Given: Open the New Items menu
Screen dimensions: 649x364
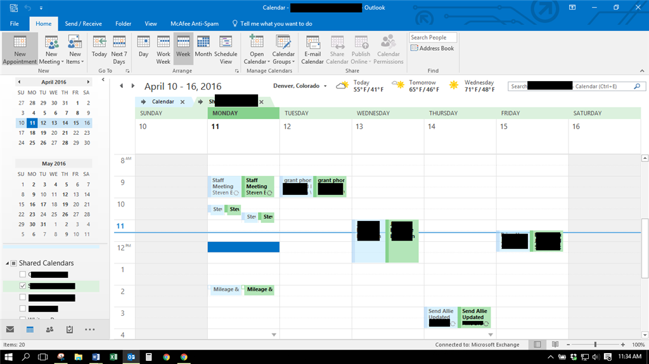Looking at the screenshot, I should pyautogui.click(x=75, y=49).
